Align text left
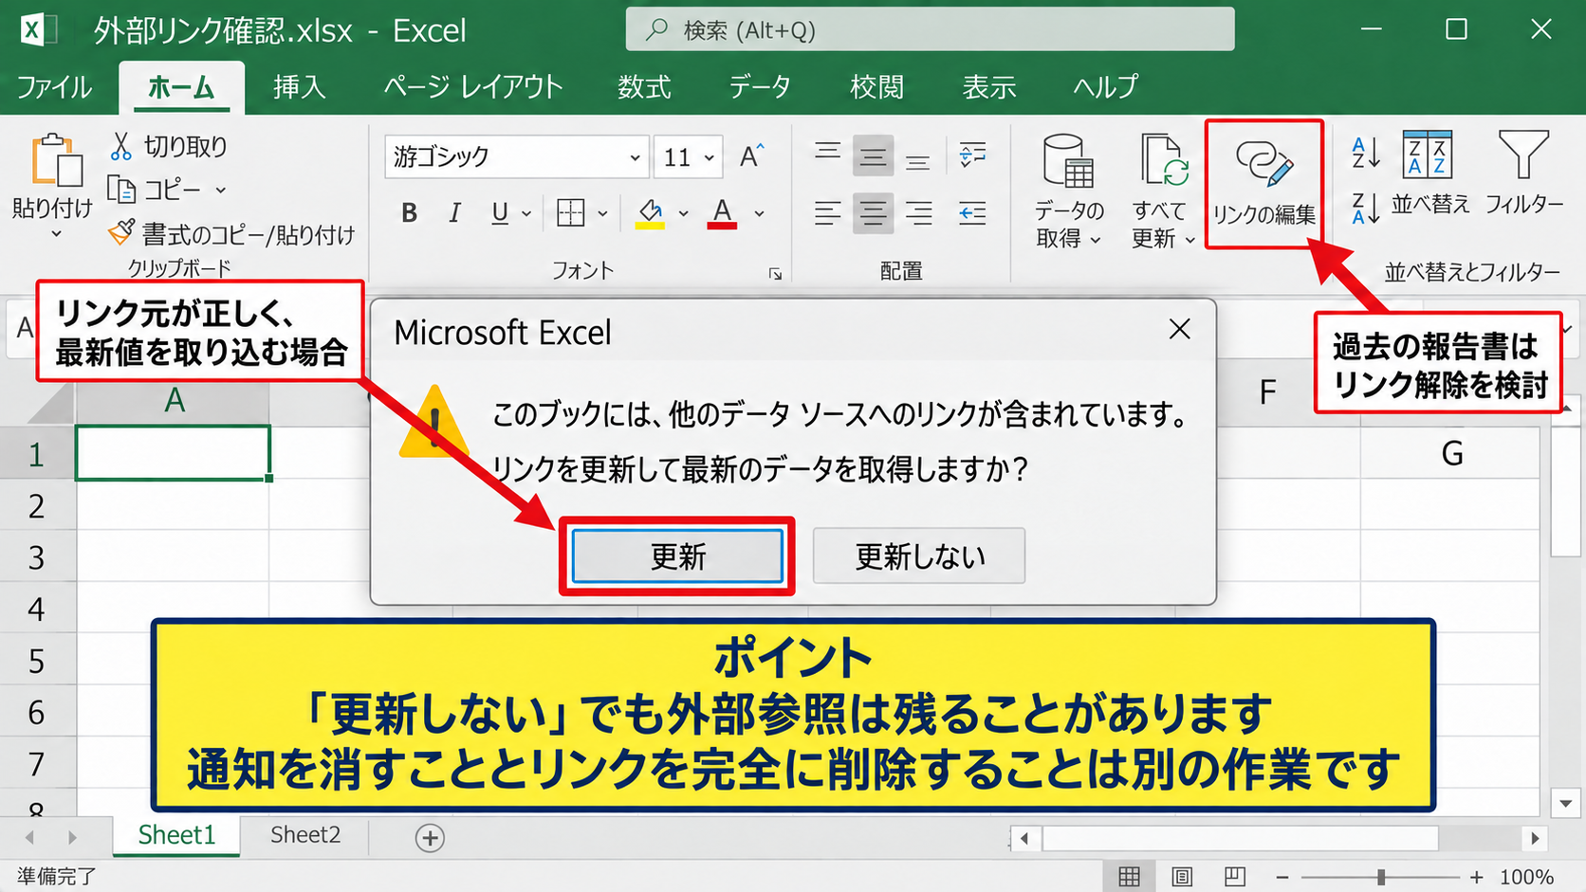1586x892 pixels. point(827,213)
